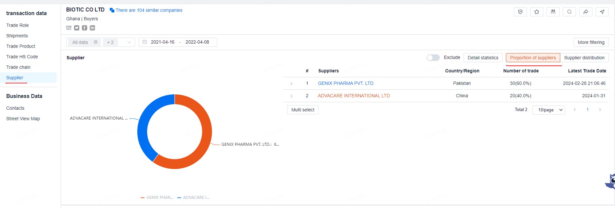Screen dimensions: 615x208
Task: Click the two-people icon in the header
Action: pos(553,12)
